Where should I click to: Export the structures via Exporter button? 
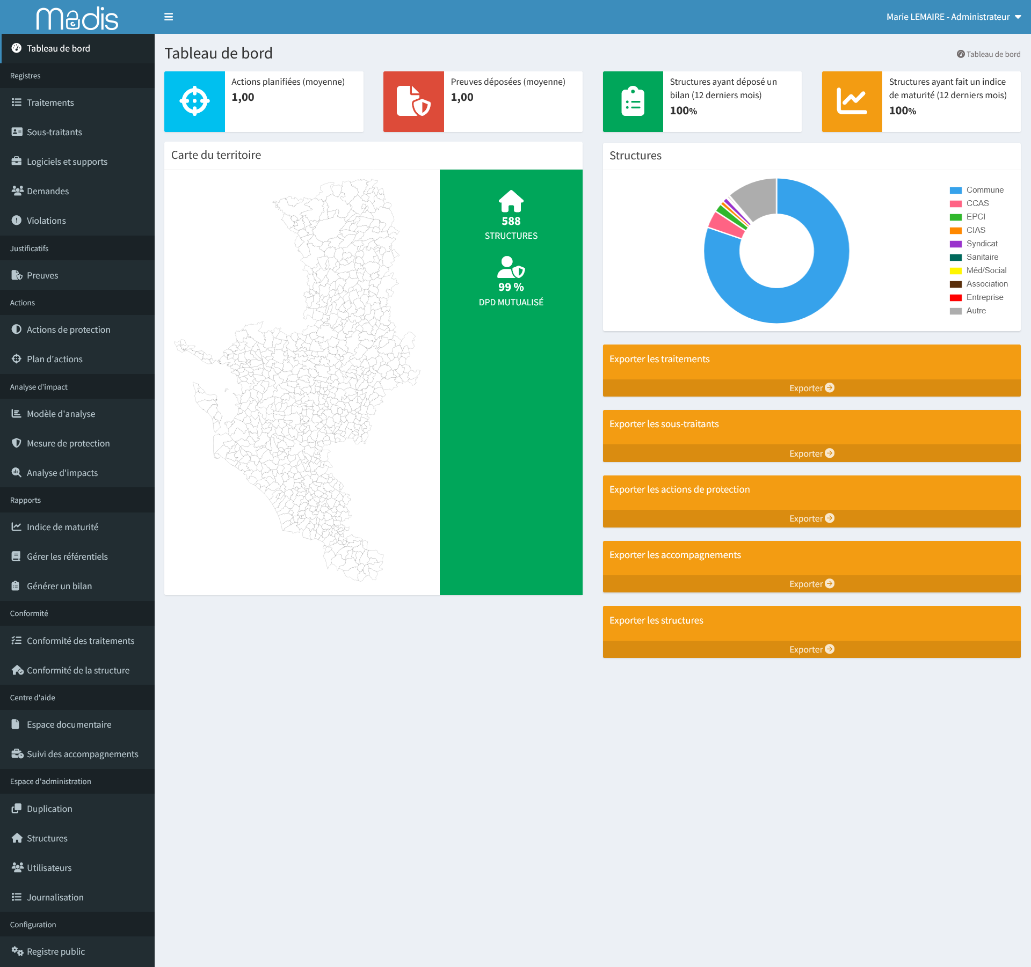click(x=811, y=649)
